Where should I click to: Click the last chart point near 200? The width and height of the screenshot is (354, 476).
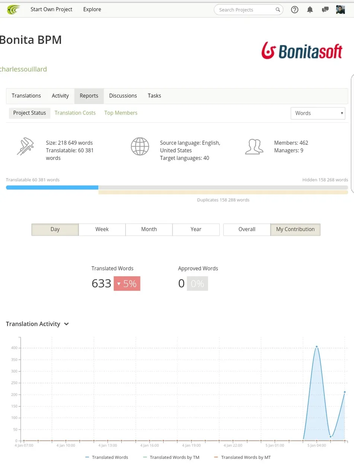coord(345,392)
